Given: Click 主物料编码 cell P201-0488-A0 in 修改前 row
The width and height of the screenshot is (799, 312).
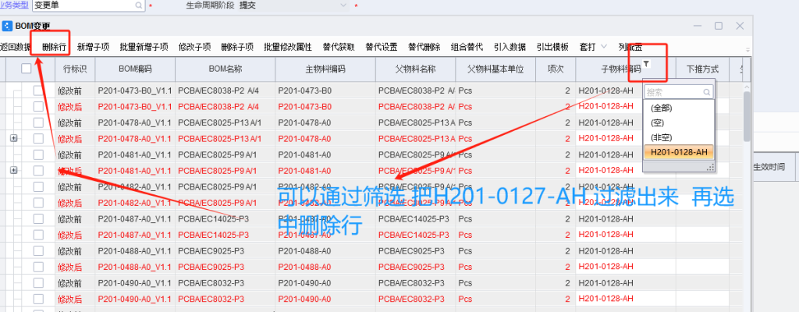Looking at the screenshot, I should 325,251.
